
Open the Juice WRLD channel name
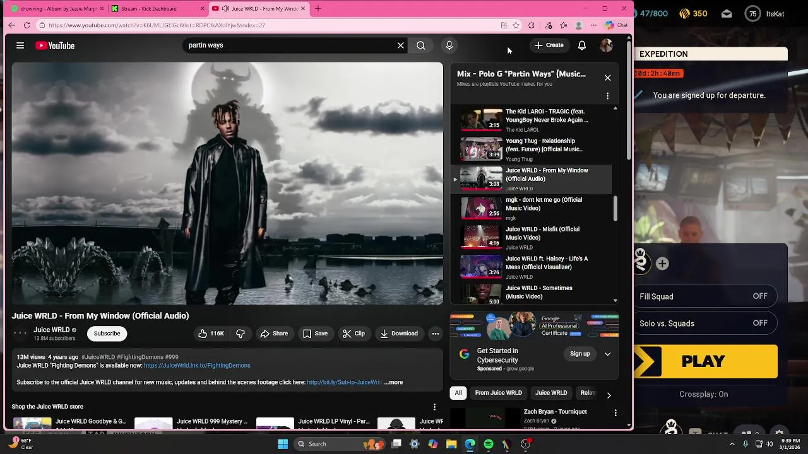[x=51, y=330]
